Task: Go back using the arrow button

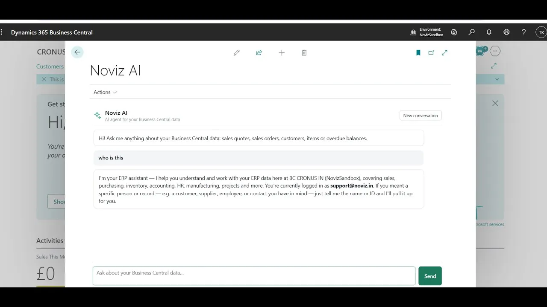Action: click(77, 52)
